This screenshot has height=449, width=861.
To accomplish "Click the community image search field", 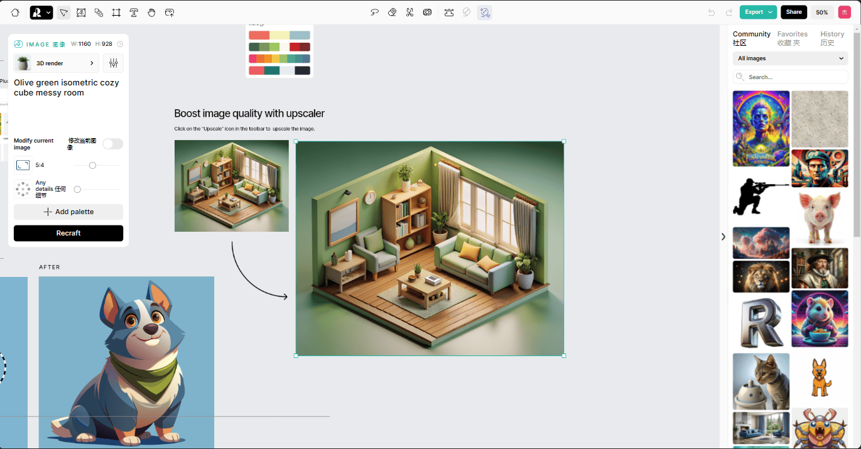I will [790, 77].
